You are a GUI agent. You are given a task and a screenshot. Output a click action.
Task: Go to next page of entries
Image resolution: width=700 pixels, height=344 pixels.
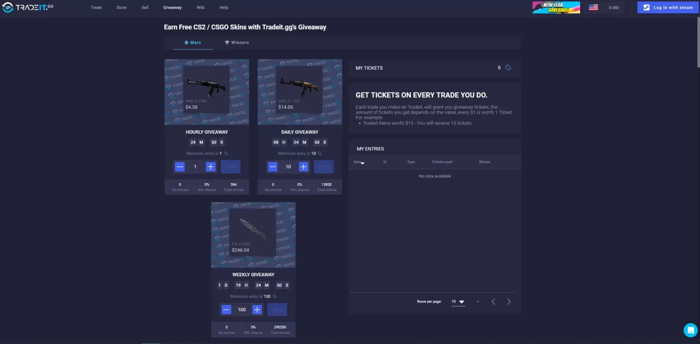pos(509,302)
